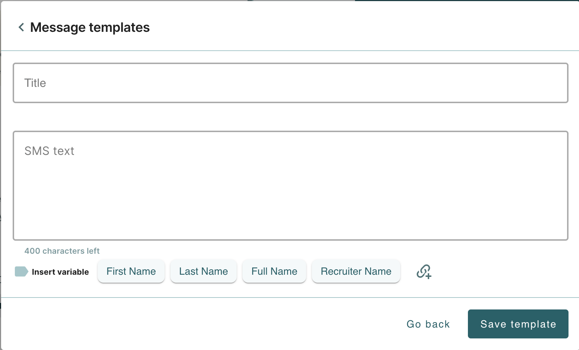This screenshot has width=579, height=350.
Task: Save the new message template
Action: (x=518, y=324)
